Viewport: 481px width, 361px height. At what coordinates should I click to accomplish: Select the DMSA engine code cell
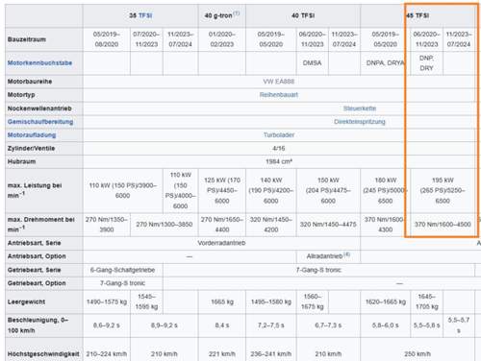click(x=313, y=63)
